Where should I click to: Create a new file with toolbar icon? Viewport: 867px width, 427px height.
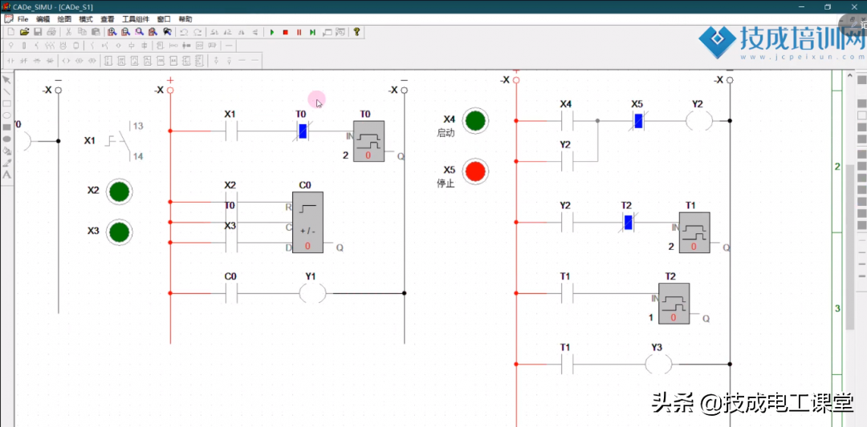point(10,32)
